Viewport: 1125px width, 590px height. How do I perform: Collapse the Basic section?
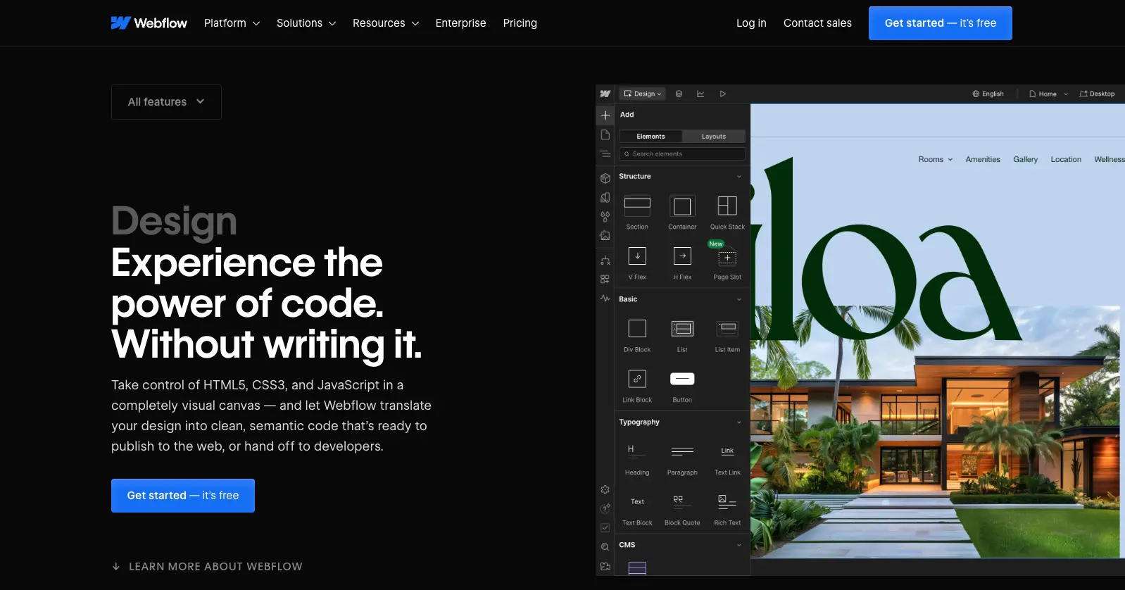point(739,299)
